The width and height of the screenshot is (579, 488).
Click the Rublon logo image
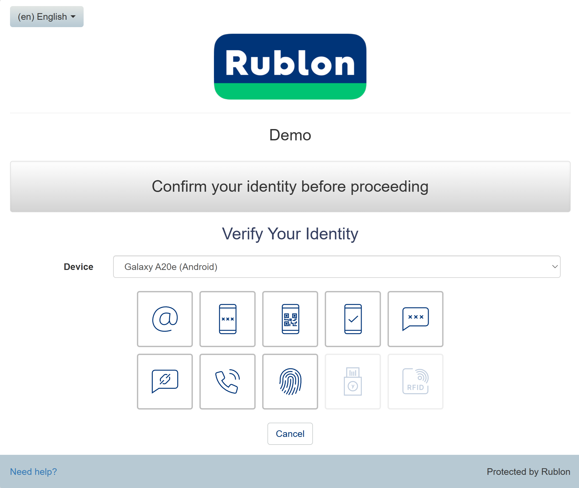point(290,66)
